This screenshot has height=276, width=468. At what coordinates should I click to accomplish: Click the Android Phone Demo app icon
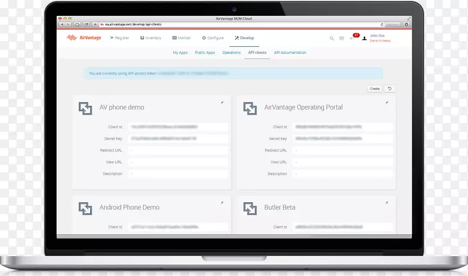pyautogui.click(x=85, y=209)
